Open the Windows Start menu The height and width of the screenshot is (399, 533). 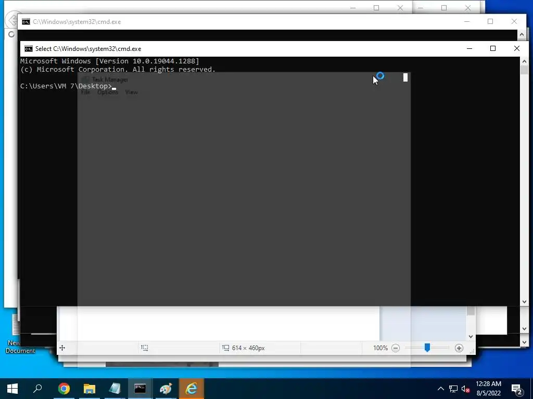point(12,389)
